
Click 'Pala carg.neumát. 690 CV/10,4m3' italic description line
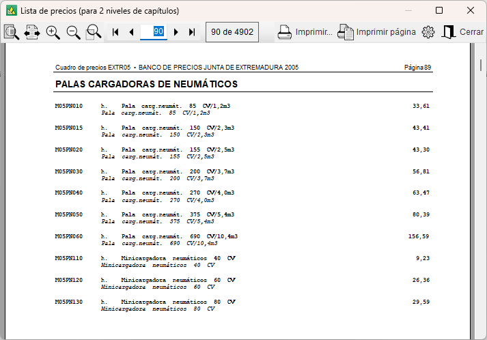pos(159,244)
